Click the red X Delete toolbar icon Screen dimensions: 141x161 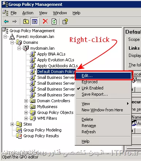tap(45, 22)
